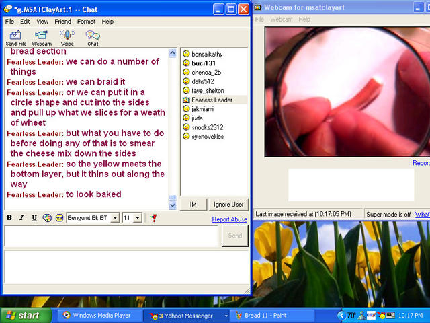Click the IM button

tap(193, 205)
